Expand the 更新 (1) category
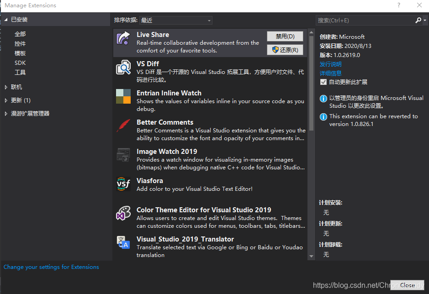 pos(6,100)
